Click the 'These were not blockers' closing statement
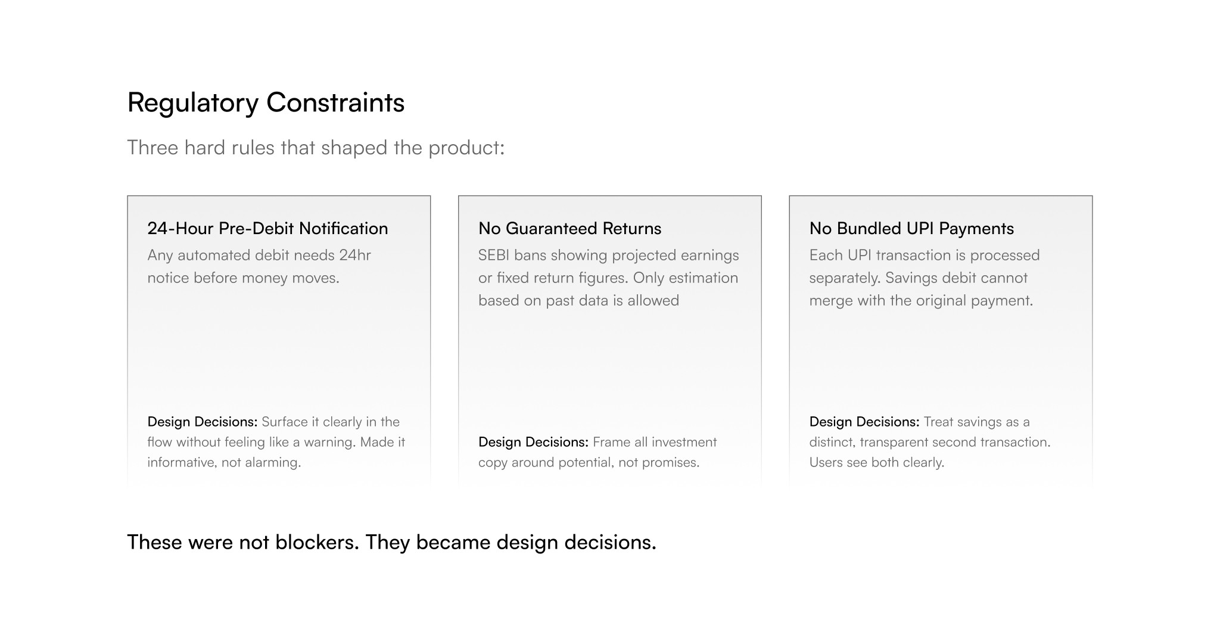Image resolution: width=1220 pixels, height=641 pixels. [x=392, y=542]
